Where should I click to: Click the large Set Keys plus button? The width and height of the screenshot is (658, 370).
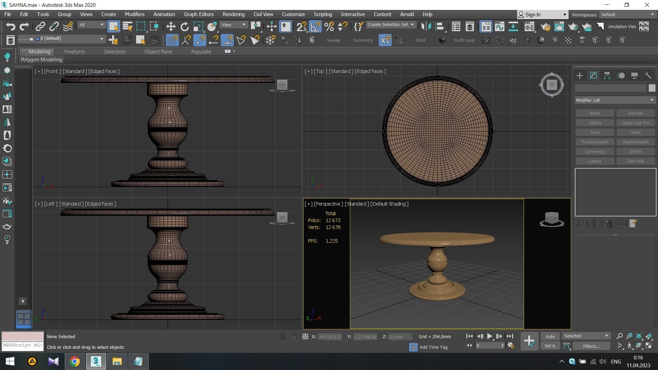pos(529,341)
